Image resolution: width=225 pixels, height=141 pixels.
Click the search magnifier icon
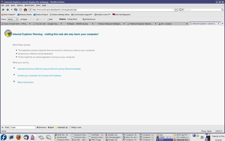pyautogui.click(x=222, y=10)
